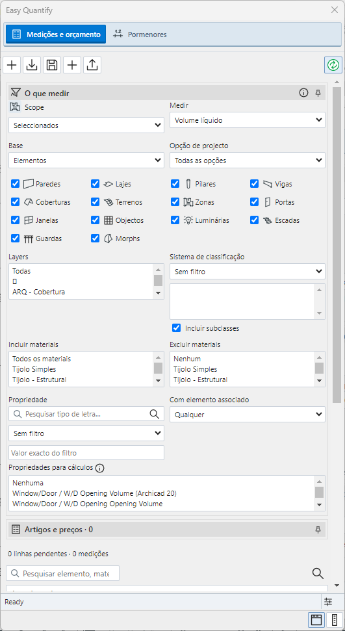Toggle the Morphs checkbox
The height and width of the screenshot is (631, 345).
click(x=95, y=238)
